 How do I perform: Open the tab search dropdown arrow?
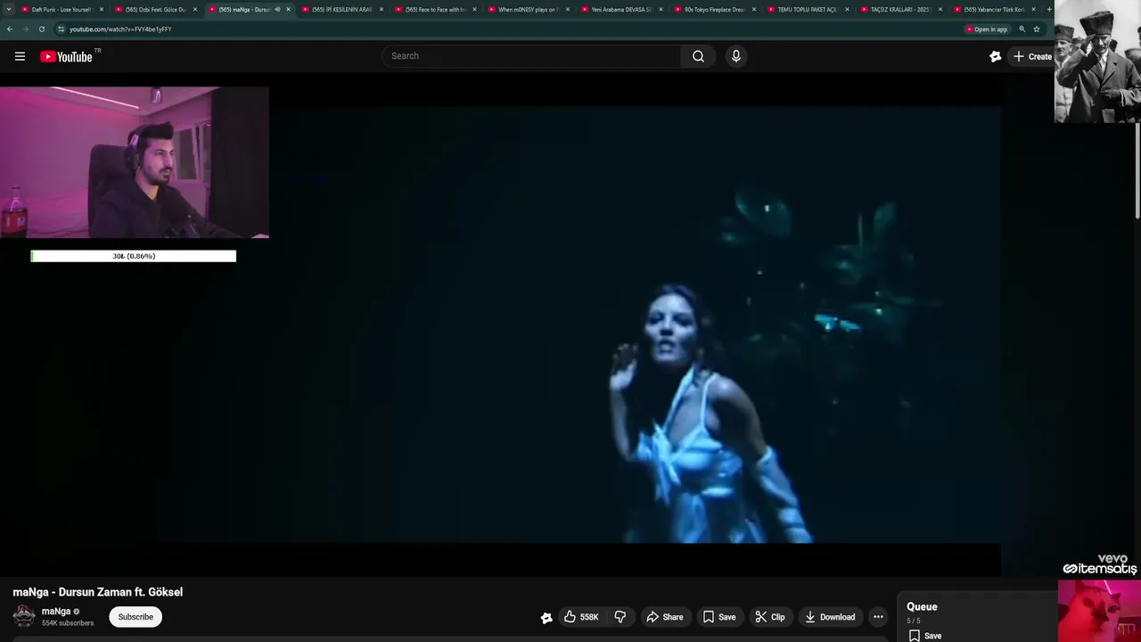[9, 9]
